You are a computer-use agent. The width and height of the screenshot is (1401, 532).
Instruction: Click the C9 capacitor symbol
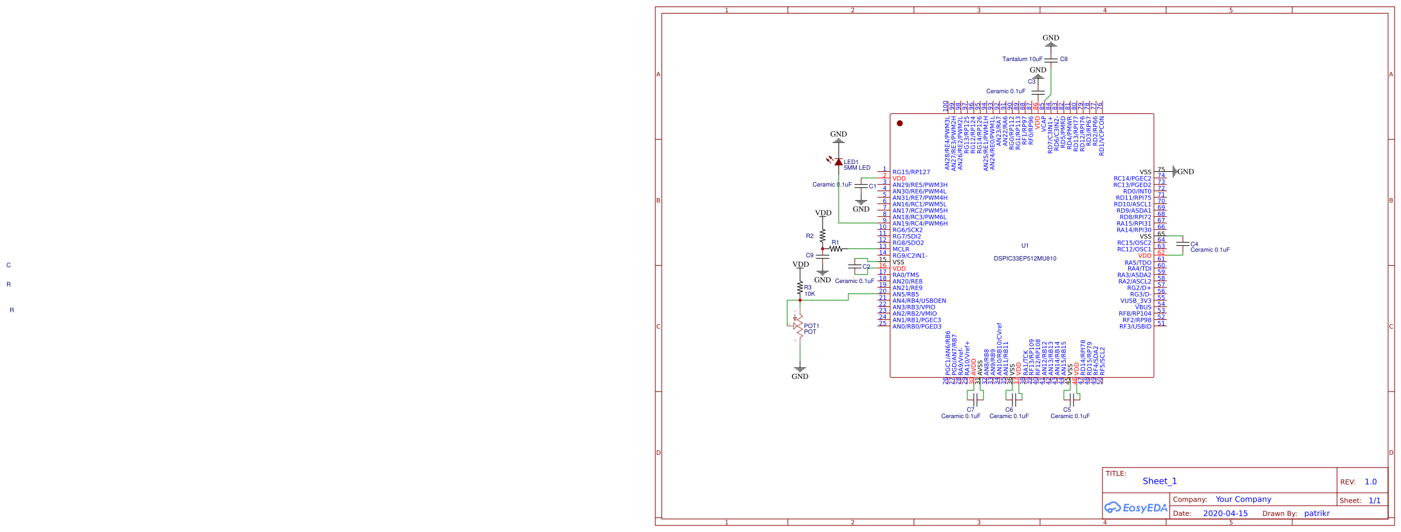(x=822, y=256)
